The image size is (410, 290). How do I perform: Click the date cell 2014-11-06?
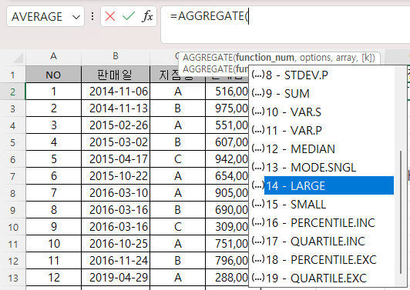tap(116, 92)
